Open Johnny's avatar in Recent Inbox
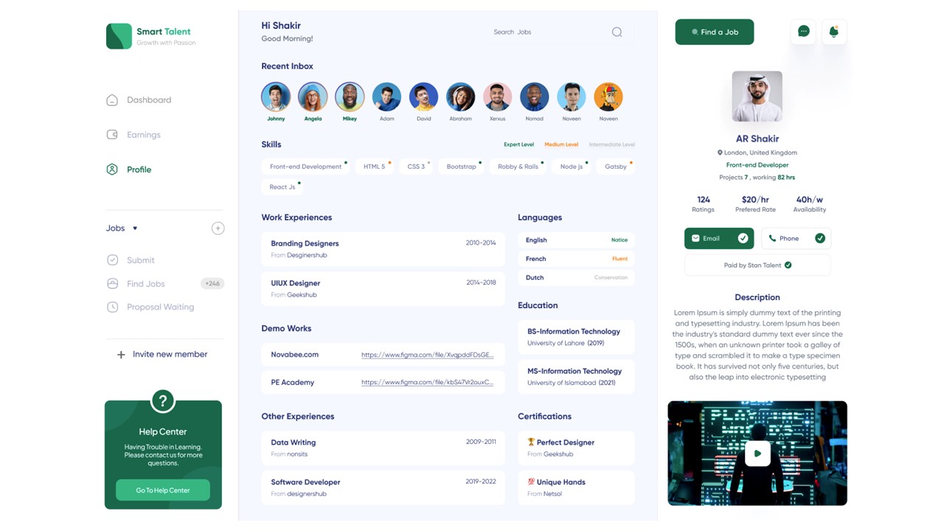The height and width of the screenshot is (531, 944). click(x=276, y=97)
